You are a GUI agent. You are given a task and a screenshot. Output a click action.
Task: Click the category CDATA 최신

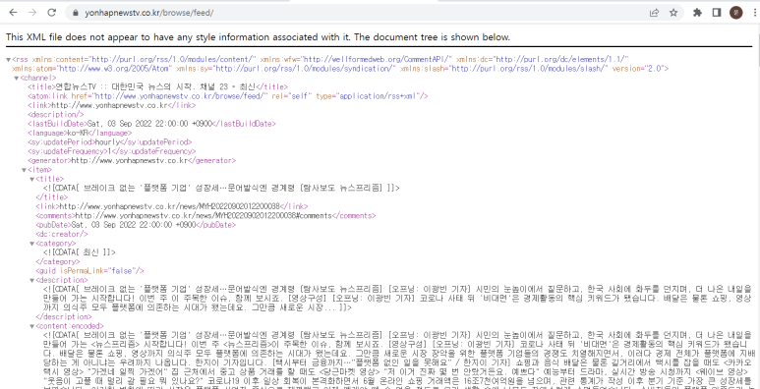coord(80,252)
